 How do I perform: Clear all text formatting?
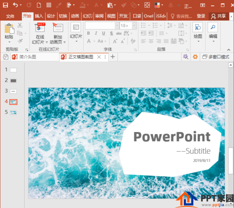point(133,41)
